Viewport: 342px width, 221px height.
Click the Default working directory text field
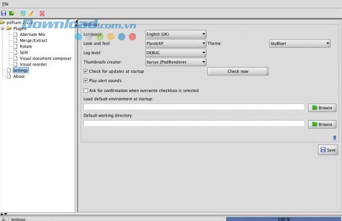[194, 124]
